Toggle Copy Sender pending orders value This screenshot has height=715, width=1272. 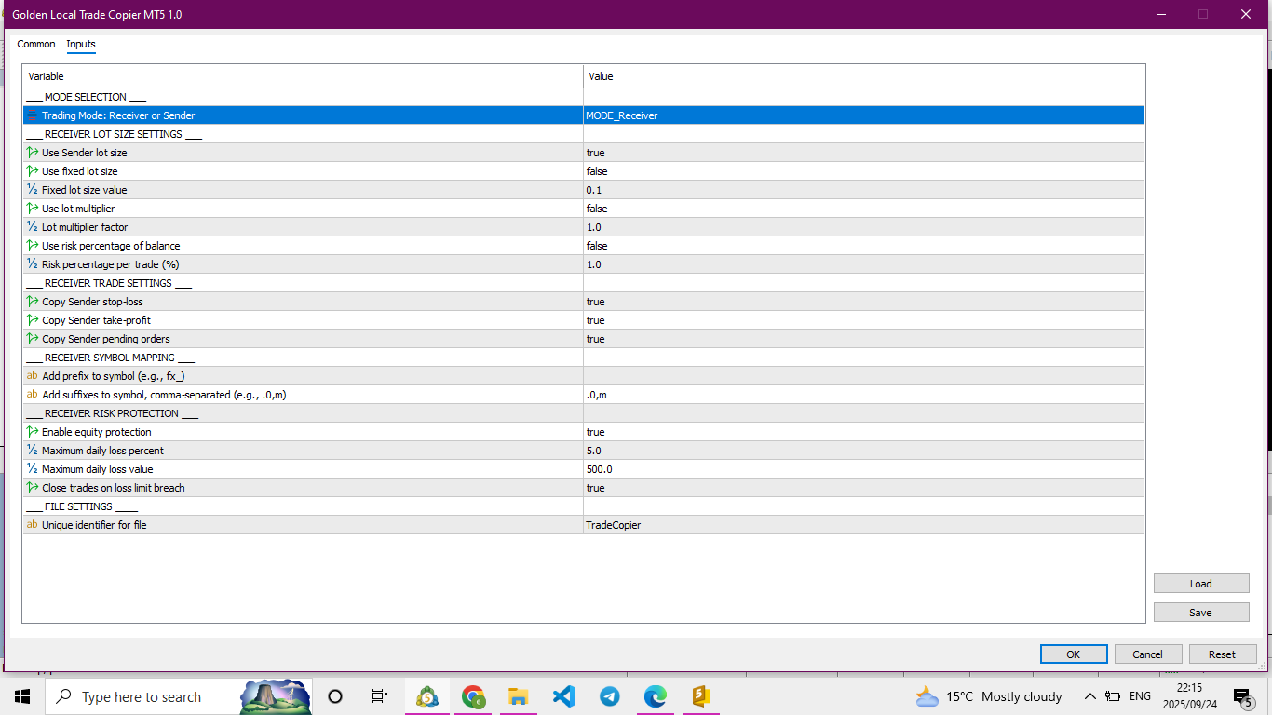863,339
